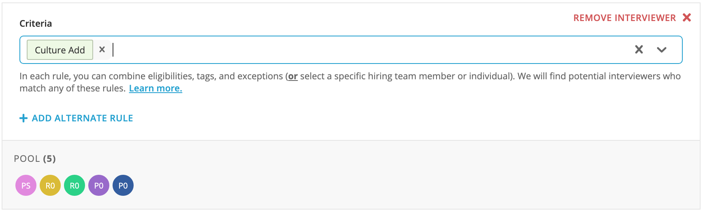
Task: Select the dark blue PO avatar
Action: coord(123,185)
